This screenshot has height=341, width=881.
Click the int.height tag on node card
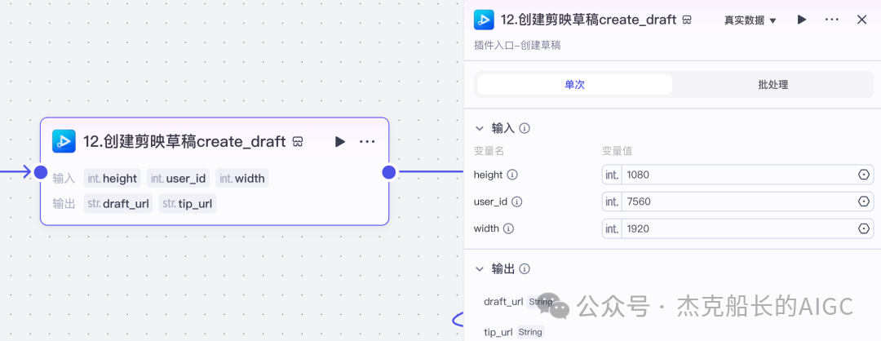click(x=113, y=179)
